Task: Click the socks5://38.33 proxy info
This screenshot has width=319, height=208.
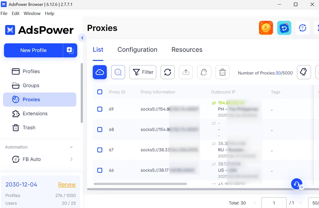Action: (169, 150)
